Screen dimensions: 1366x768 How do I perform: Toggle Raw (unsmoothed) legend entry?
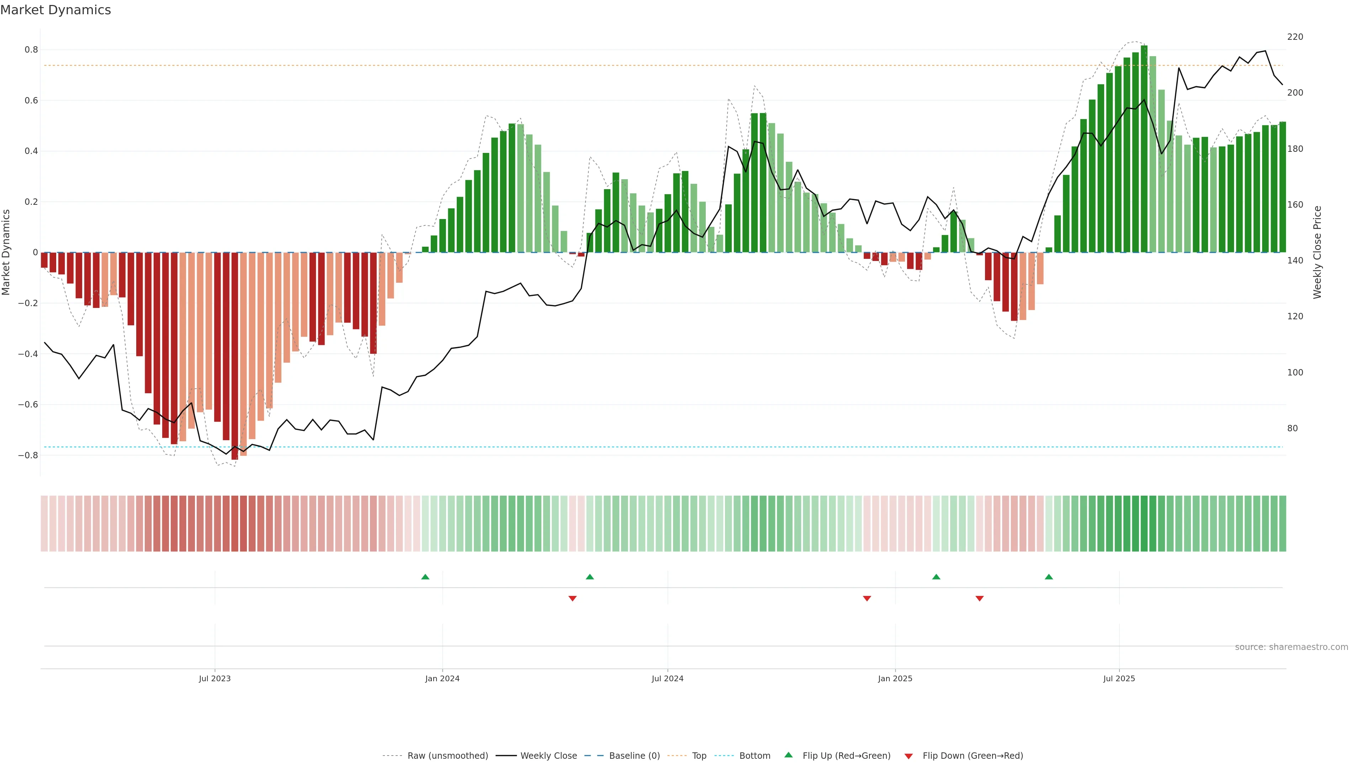pos(447,755)
